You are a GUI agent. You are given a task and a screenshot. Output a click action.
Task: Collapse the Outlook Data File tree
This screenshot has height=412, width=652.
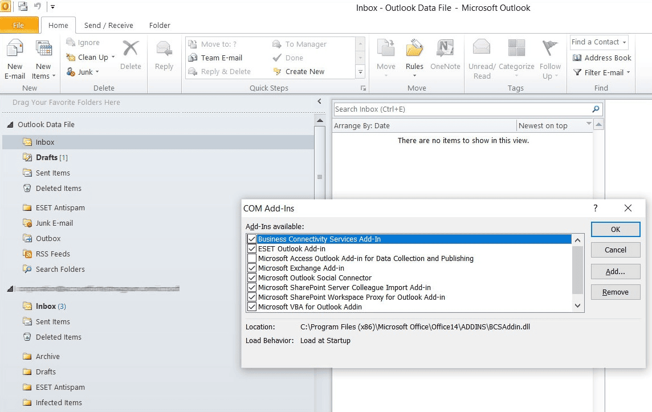tap(10, 125)
